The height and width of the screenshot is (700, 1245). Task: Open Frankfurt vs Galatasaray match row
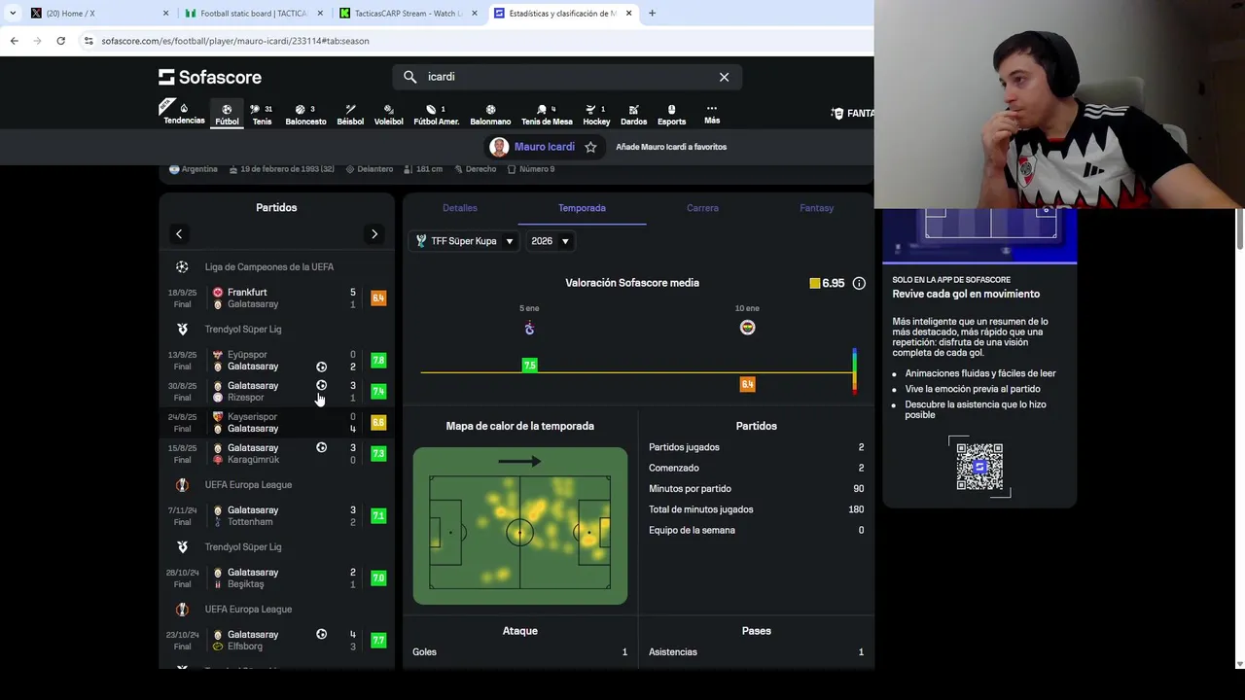[x=276, y=298]
